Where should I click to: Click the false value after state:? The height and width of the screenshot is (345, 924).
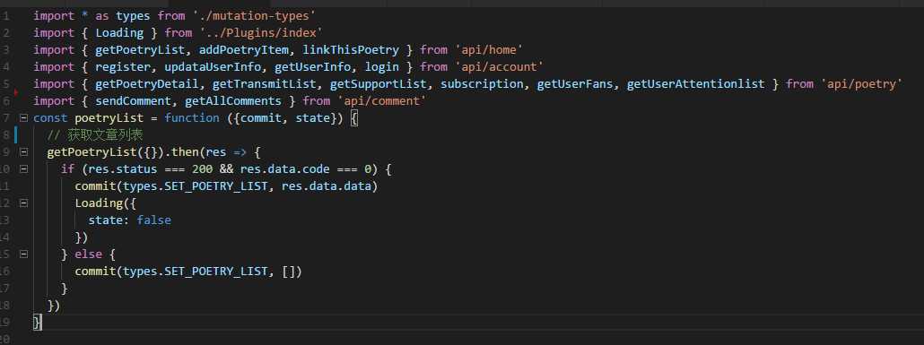pos(153,220)
